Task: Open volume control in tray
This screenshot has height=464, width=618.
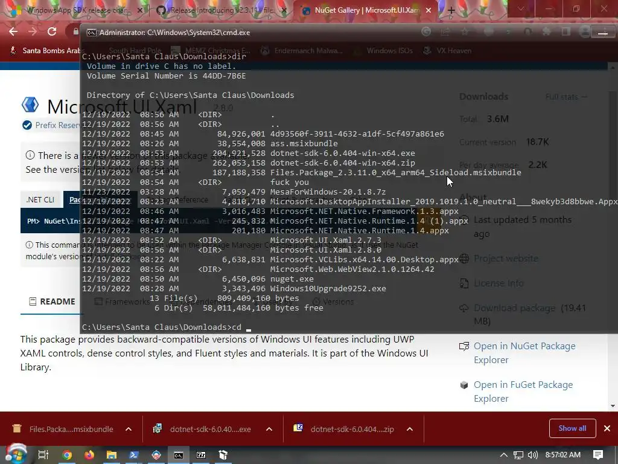Action: click(532, 455)
